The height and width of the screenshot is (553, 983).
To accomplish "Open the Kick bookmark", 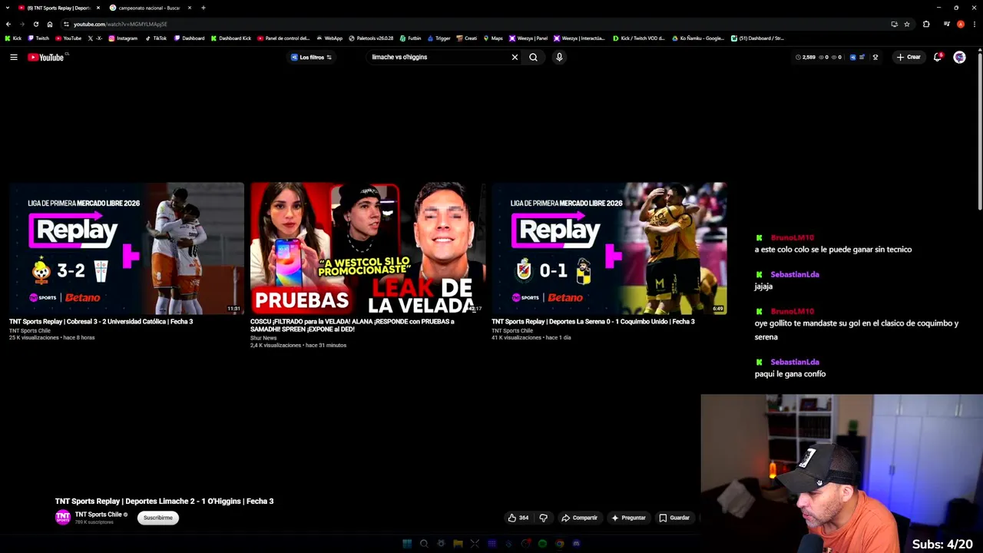I will click(x=13, y=38).
